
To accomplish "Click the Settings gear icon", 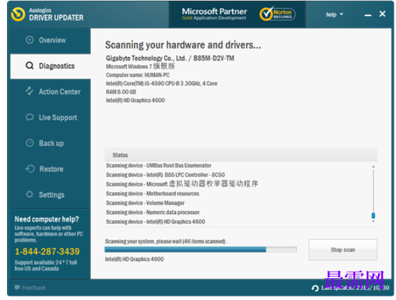I will (x=29, y=194).
